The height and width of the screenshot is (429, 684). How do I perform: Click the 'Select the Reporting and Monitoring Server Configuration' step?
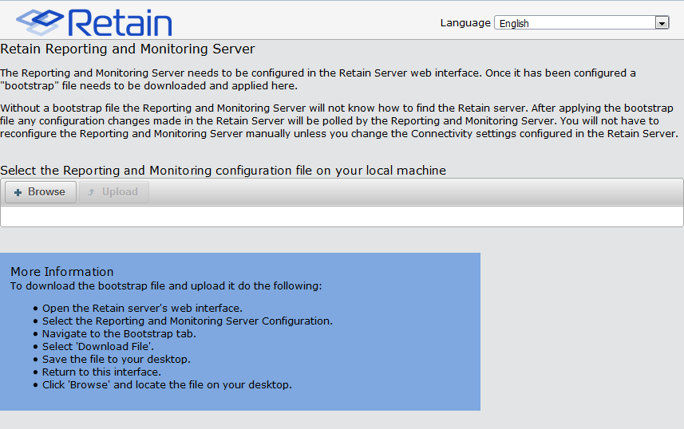[188, 321]
